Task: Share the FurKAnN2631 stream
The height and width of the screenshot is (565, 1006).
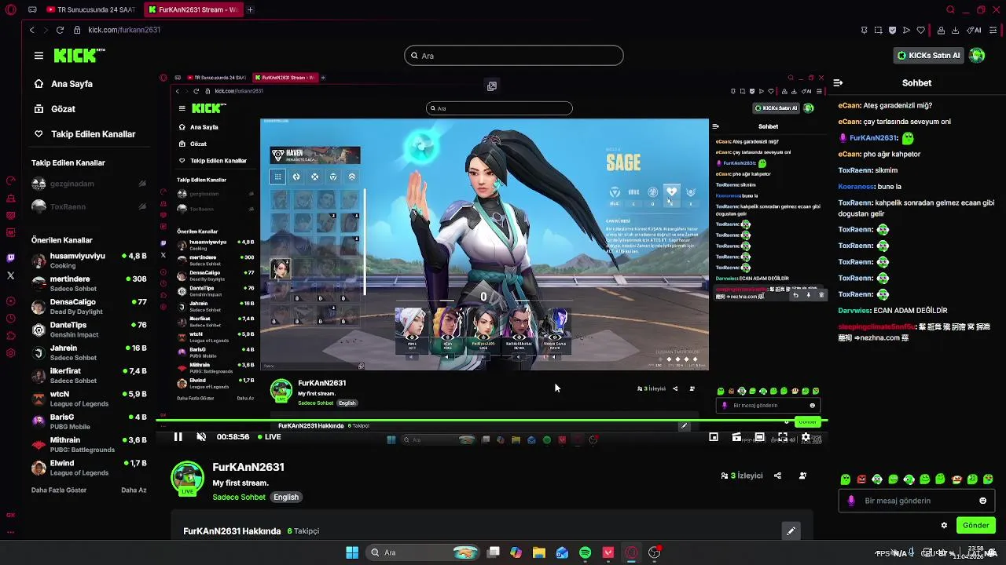Action: (777, 476)
